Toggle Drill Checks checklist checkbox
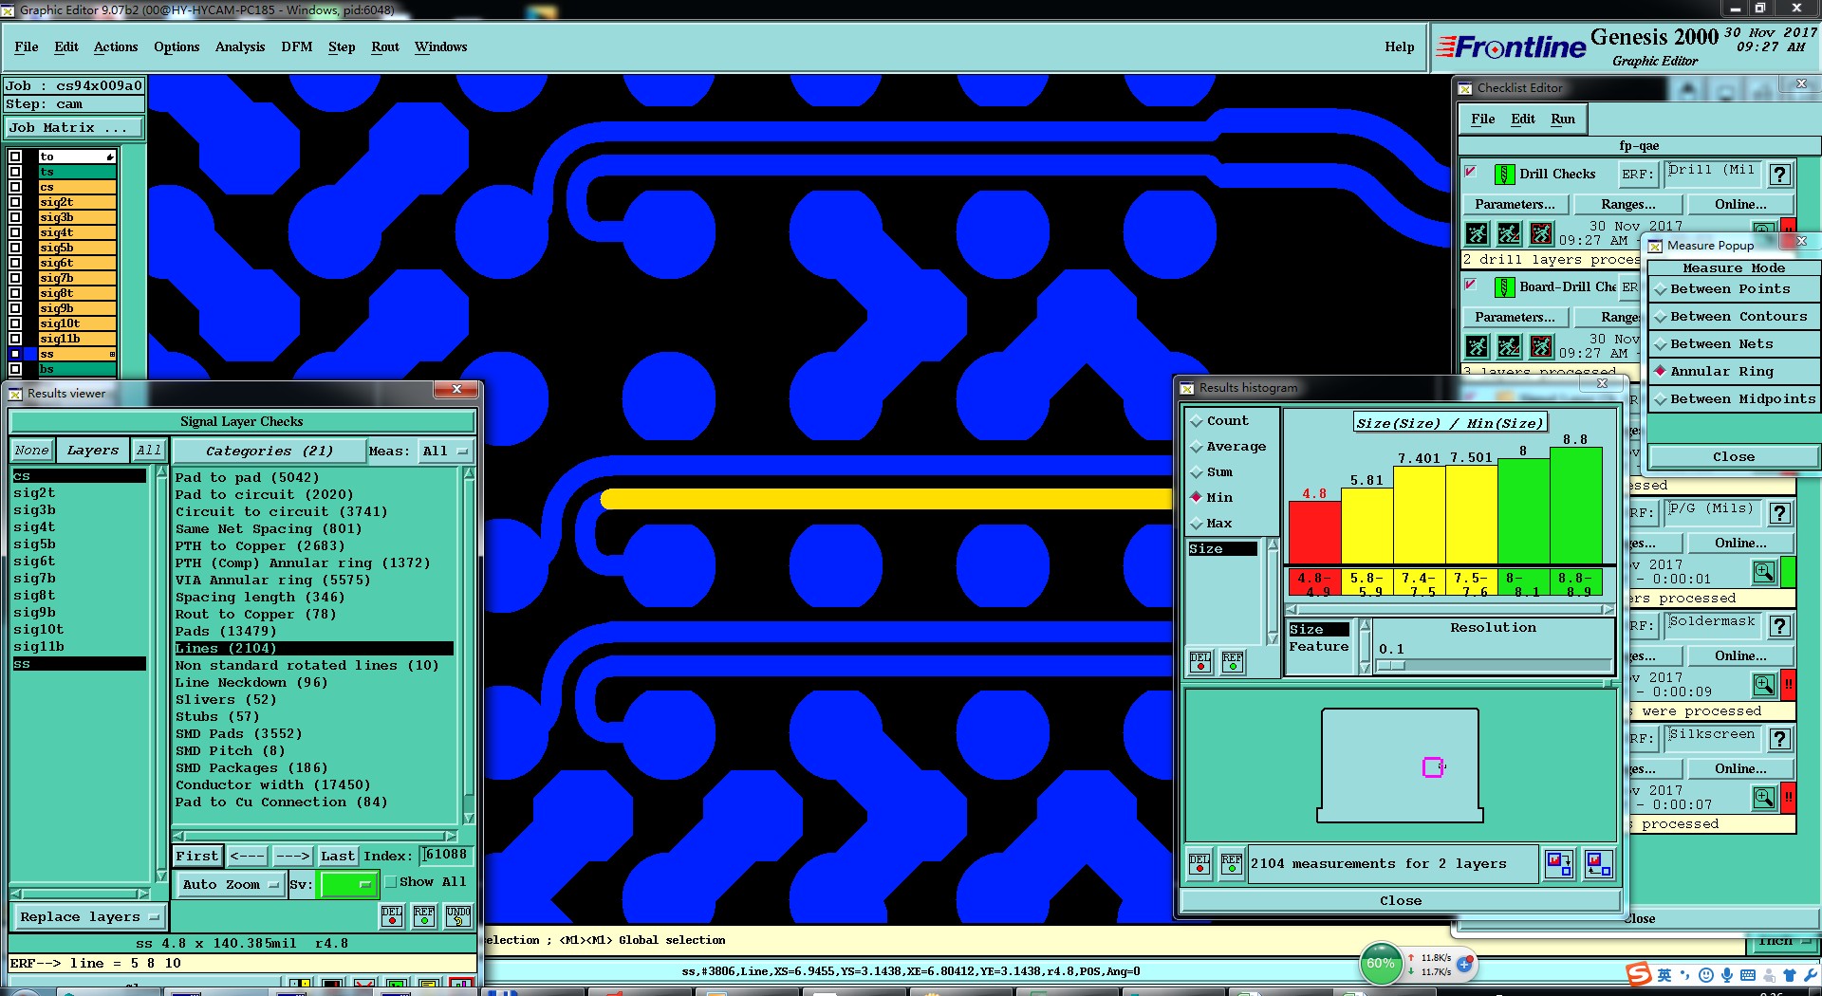 [1471, 172]
